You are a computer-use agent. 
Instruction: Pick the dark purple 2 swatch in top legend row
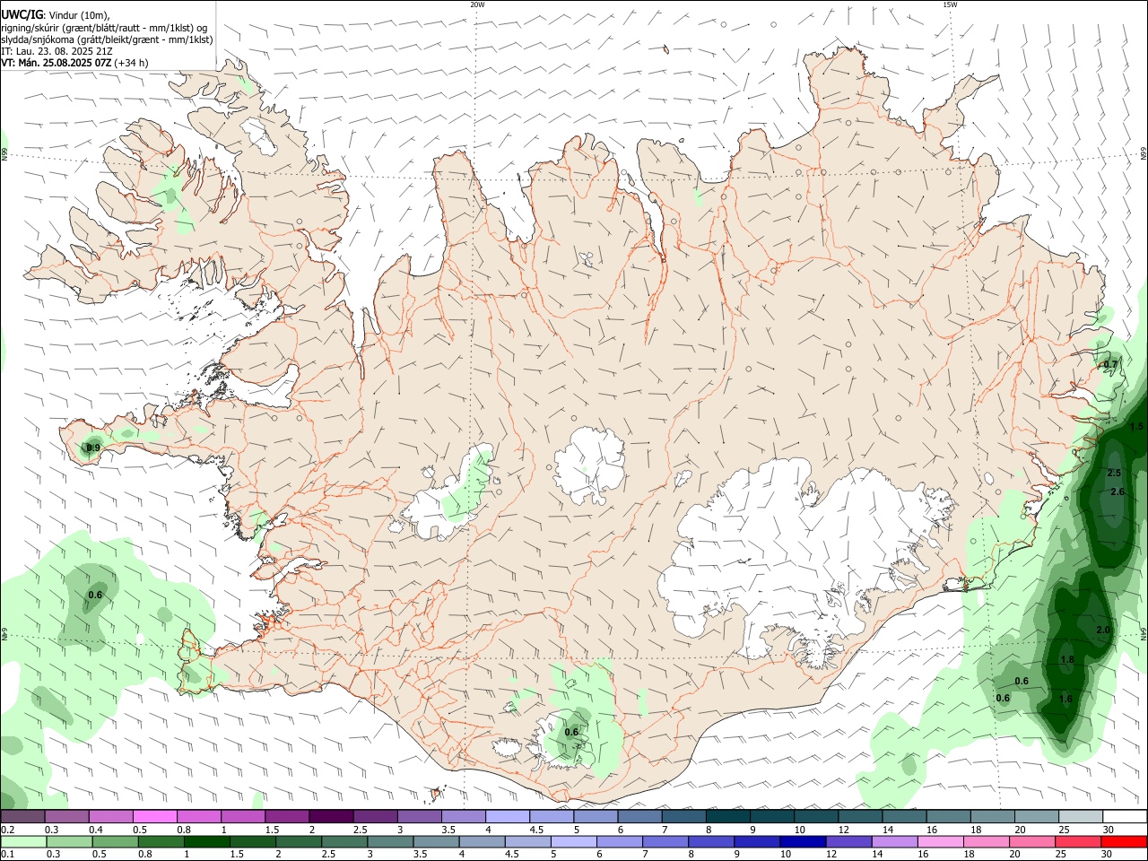(x=331, y=817)
